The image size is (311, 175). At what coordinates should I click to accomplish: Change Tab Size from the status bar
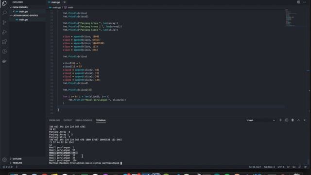[269, 167]
